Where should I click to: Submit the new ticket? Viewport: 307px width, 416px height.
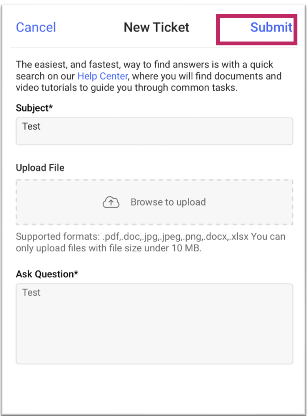tap(271, 27)
